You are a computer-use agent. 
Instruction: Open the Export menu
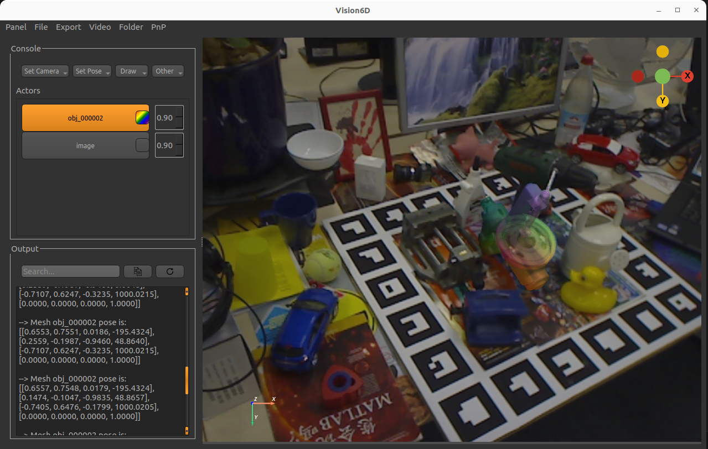point(68,27)
